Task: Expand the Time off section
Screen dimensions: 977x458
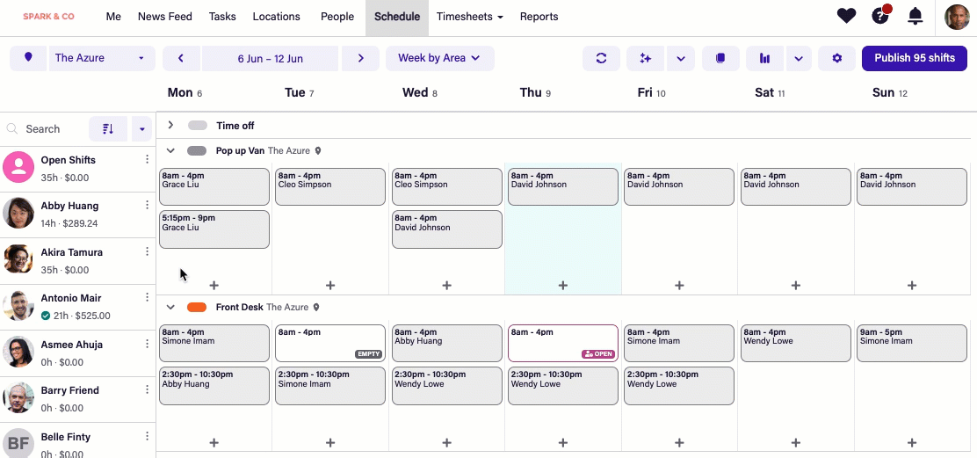Action: pyautogui.click(x=171, y=126)
